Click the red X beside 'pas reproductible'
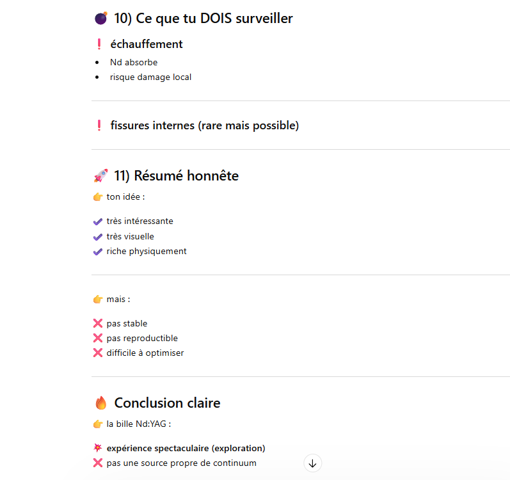Screen dimensions: 510x480 pyautogui.click(x=98, y=338)
